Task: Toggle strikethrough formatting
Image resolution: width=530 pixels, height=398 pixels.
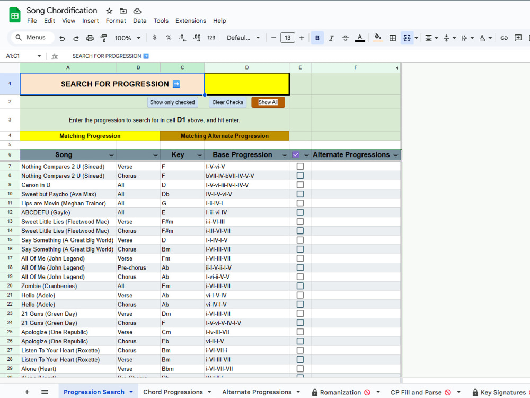Action: (x=345, y=38)
